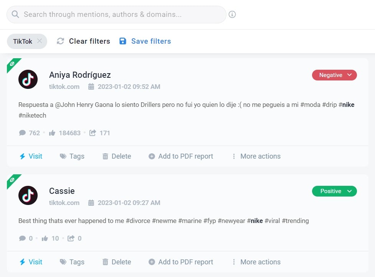Viewport: 375px width, 277px height.
Task: Open Cassie's TikTok profile avatar
Action: pos(28,195)
